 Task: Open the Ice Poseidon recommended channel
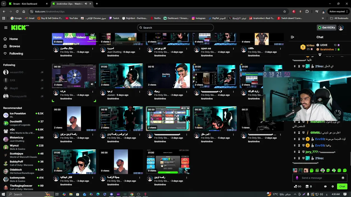click(23, 115)
